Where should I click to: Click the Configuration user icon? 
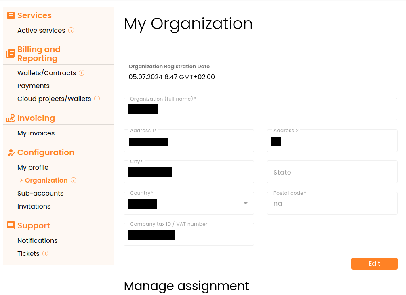pyautogui.click(x=11, y=153)
